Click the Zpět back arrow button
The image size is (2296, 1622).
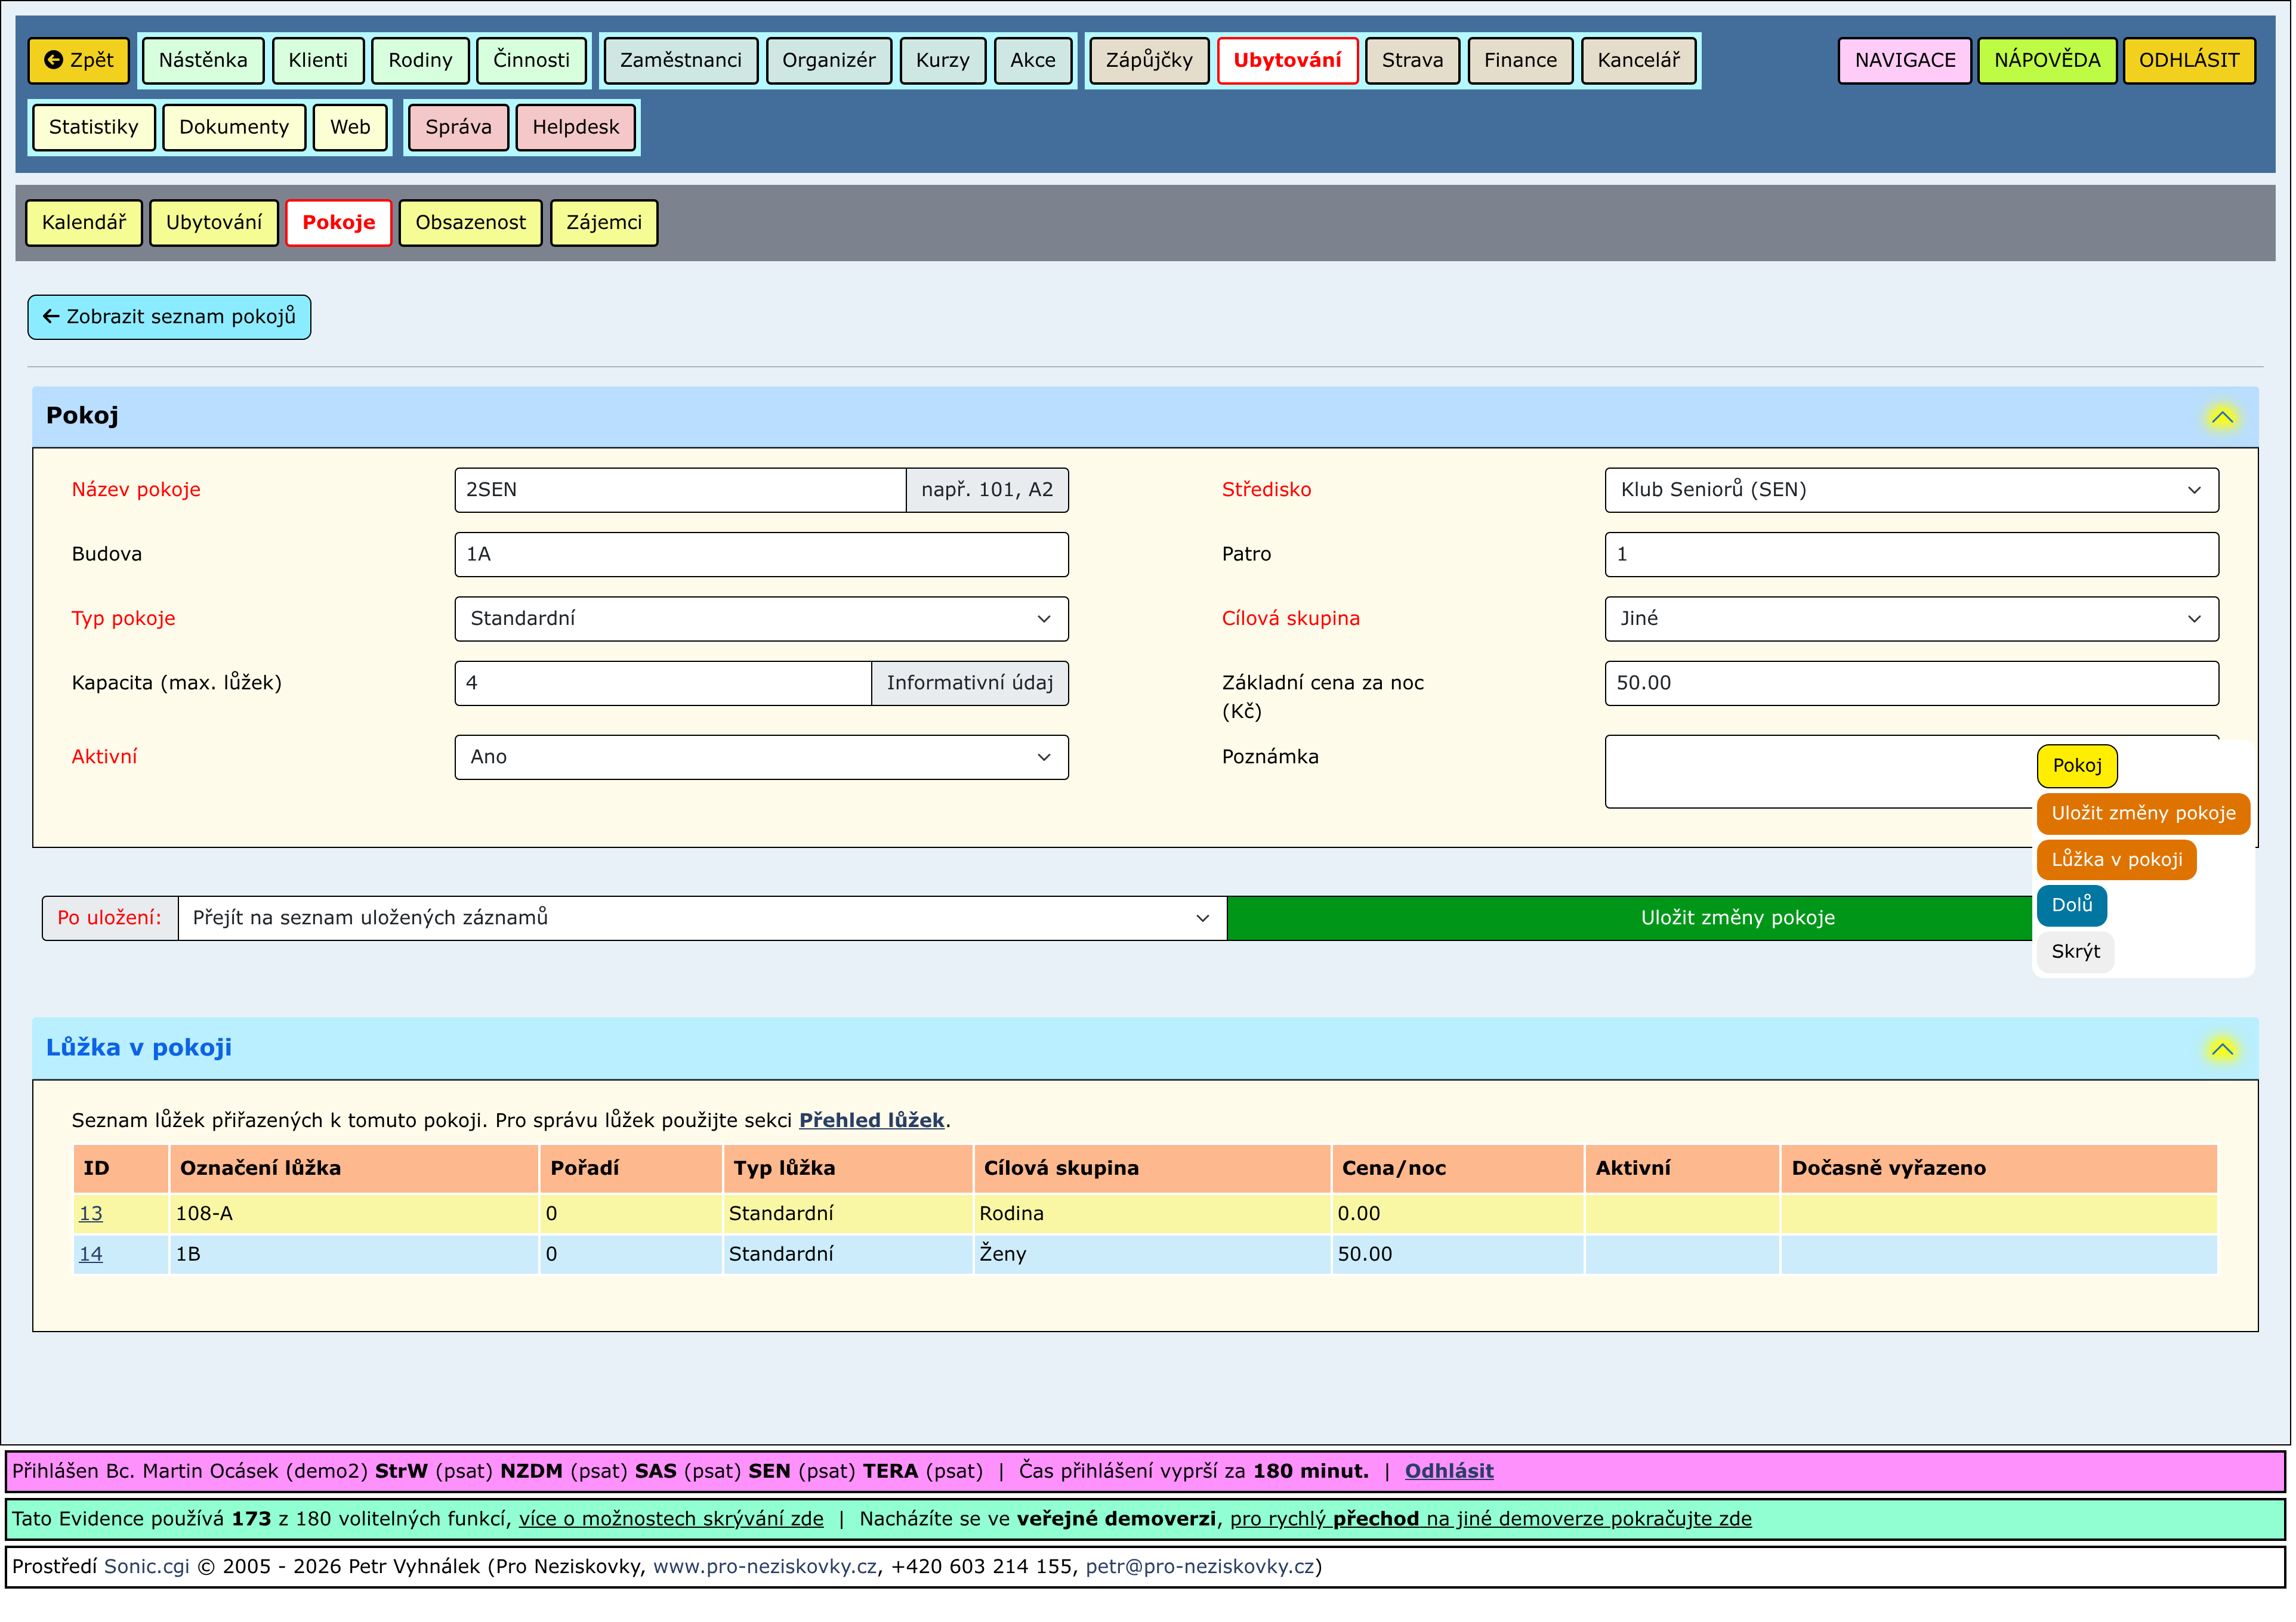[x=79, y=60]
